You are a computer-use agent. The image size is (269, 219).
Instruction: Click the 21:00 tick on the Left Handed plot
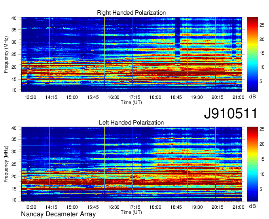point(238,207)
